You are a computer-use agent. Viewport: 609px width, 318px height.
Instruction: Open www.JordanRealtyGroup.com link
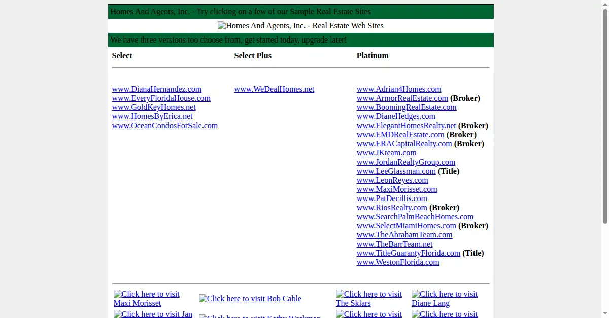tap(406, 162)
